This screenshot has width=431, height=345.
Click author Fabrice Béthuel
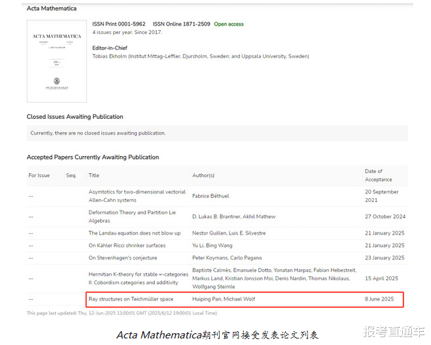pos(211,196)
